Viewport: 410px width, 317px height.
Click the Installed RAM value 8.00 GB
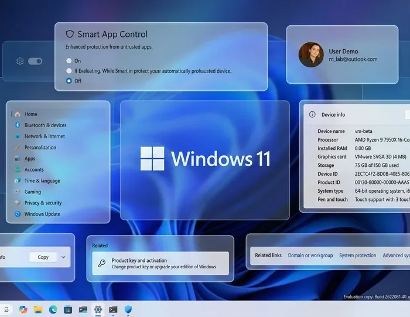363,148
